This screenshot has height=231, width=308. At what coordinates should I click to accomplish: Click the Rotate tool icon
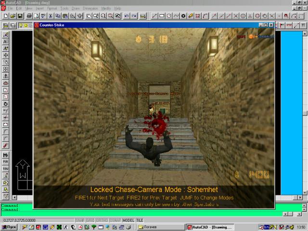tap(5, 104)
